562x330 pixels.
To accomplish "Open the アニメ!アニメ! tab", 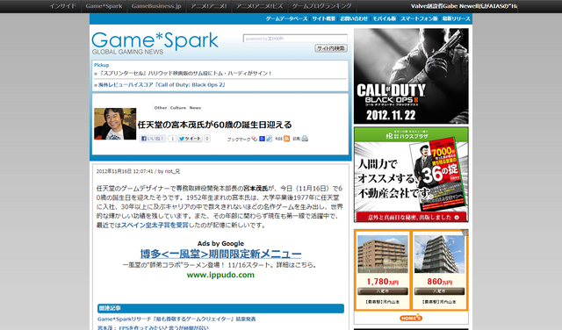I will click(209, 6).
